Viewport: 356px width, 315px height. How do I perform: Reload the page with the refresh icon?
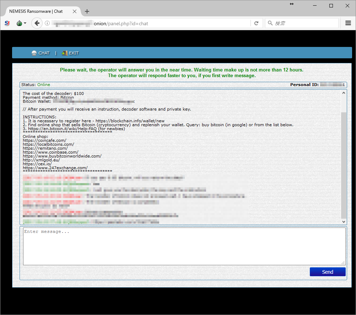tap(257, 23)
